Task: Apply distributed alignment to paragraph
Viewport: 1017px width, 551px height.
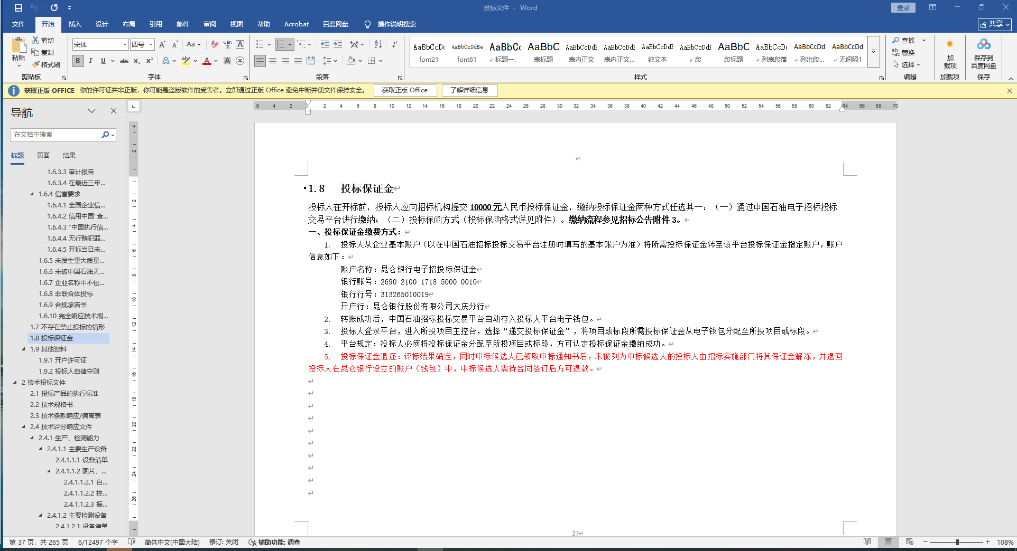Action: [x=311, y=61]
